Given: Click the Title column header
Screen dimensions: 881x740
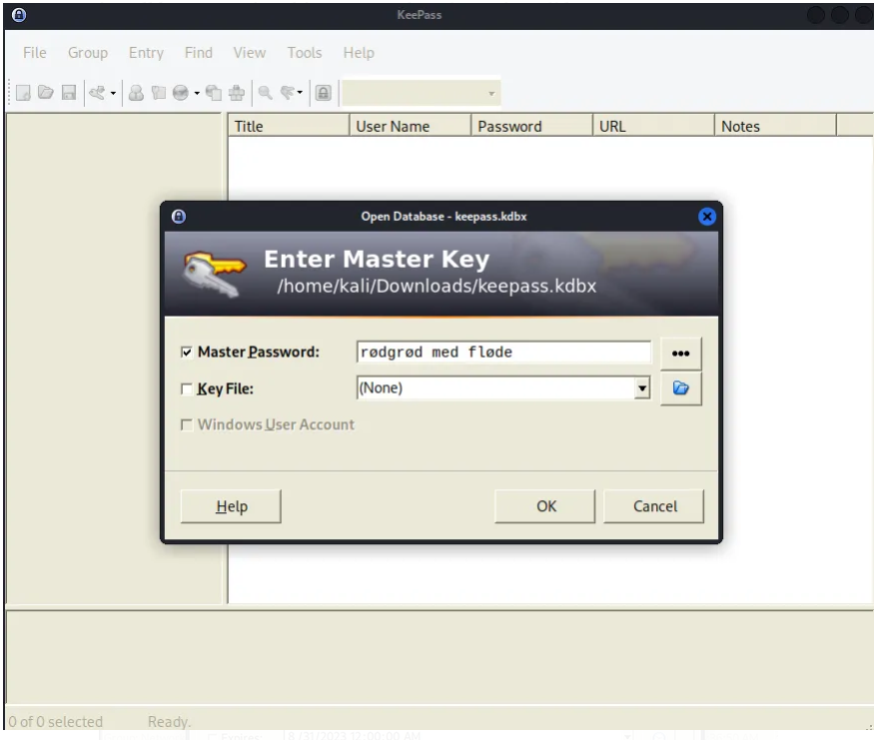Looking at the screenshot, I should point(289,126).
